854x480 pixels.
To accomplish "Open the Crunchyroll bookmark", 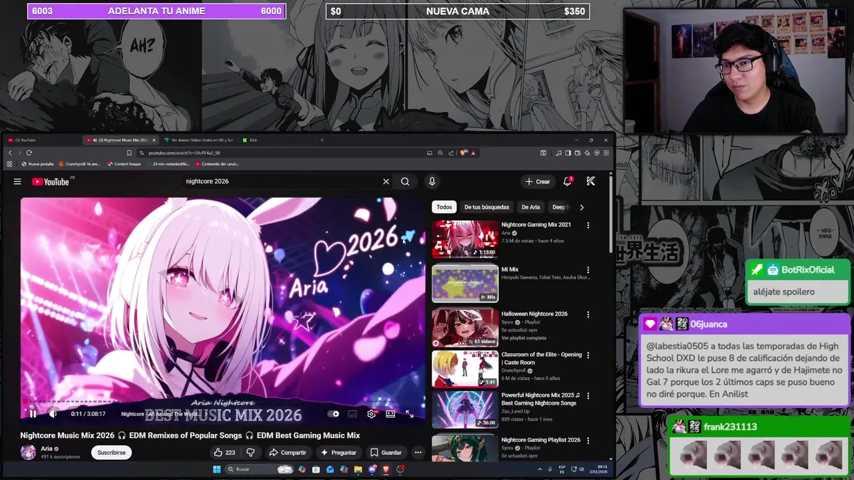I will pyautogui.click(x=79, y=164).
